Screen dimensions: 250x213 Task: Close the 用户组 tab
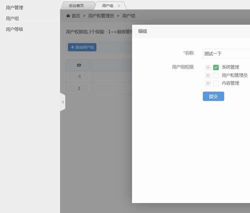click(x=119, y=6)
